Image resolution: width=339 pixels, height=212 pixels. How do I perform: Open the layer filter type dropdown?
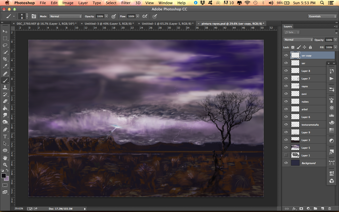[292, 32]
